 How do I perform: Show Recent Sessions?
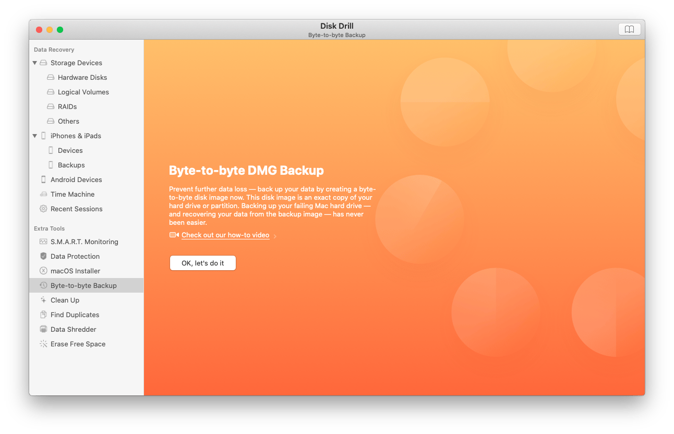tap(87, 209)
